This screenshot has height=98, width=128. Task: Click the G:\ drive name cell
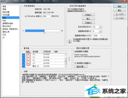34,63
